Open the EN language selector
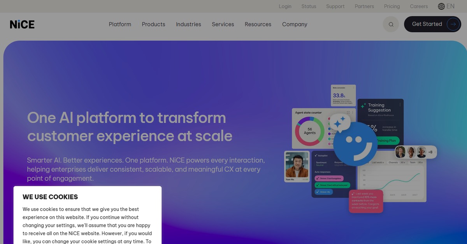The width and height of the screenshot is (467, 244). 450,6
